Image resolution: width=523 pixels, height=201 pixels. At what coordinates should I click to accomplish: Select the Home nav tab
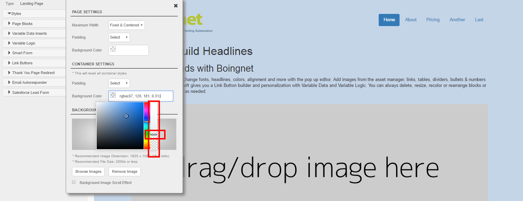pos(389,20)
